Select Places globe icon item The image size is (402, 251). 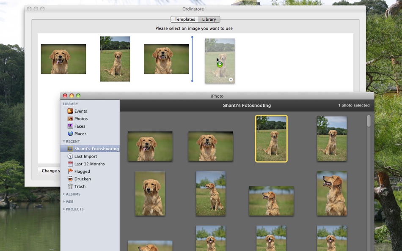tap(77, 134)
